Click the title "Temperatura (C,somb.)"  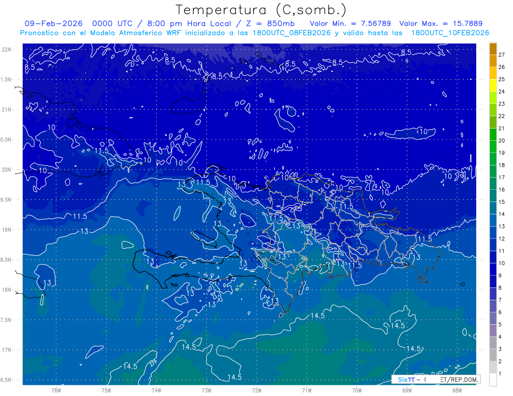pos(261,10)
